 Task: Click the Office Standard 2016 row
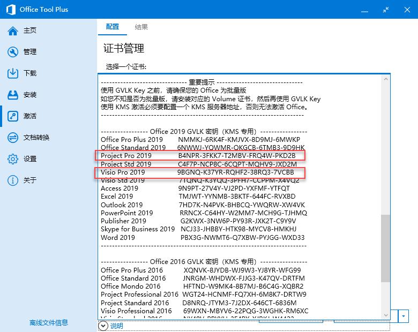click(x=203, y=278)
